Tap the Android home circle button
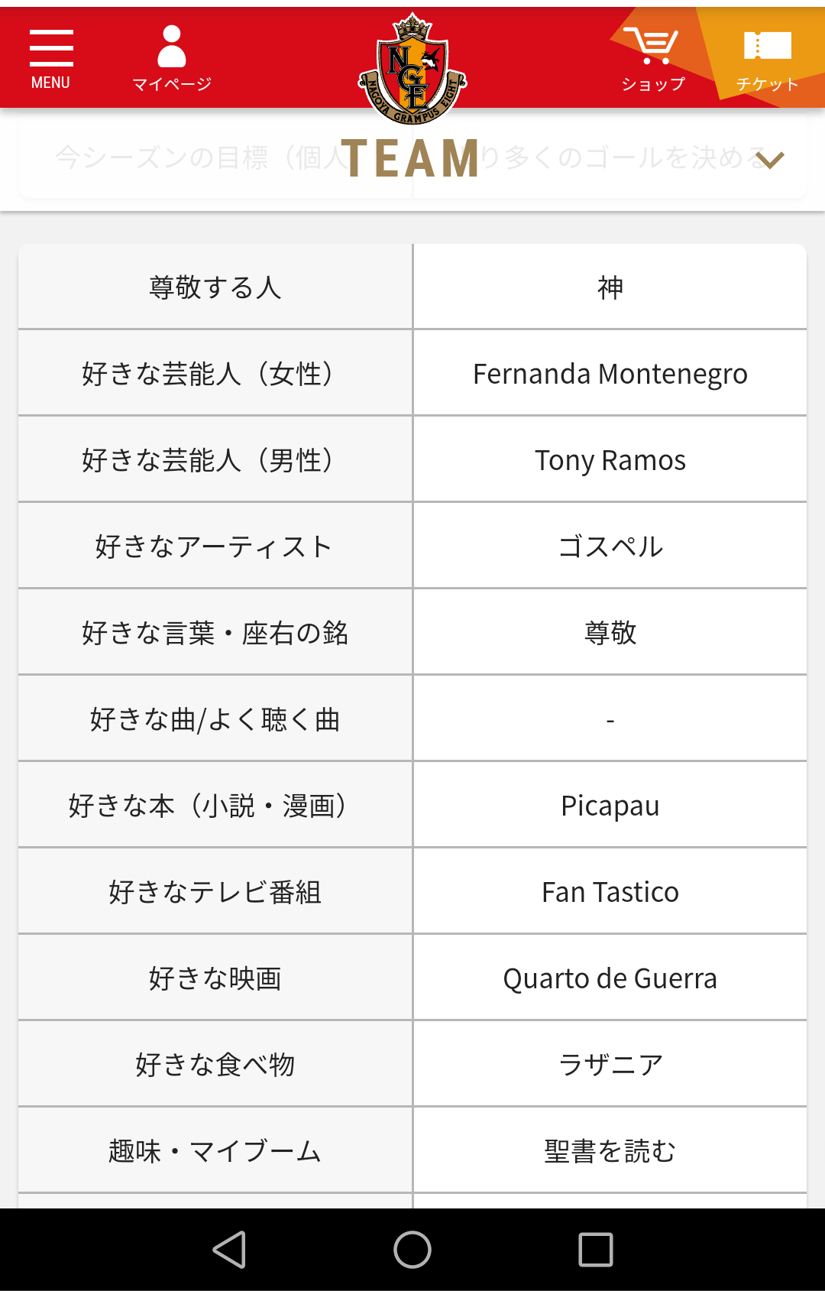This screenshot has height=1291, width=825. tap(412, 1250)
